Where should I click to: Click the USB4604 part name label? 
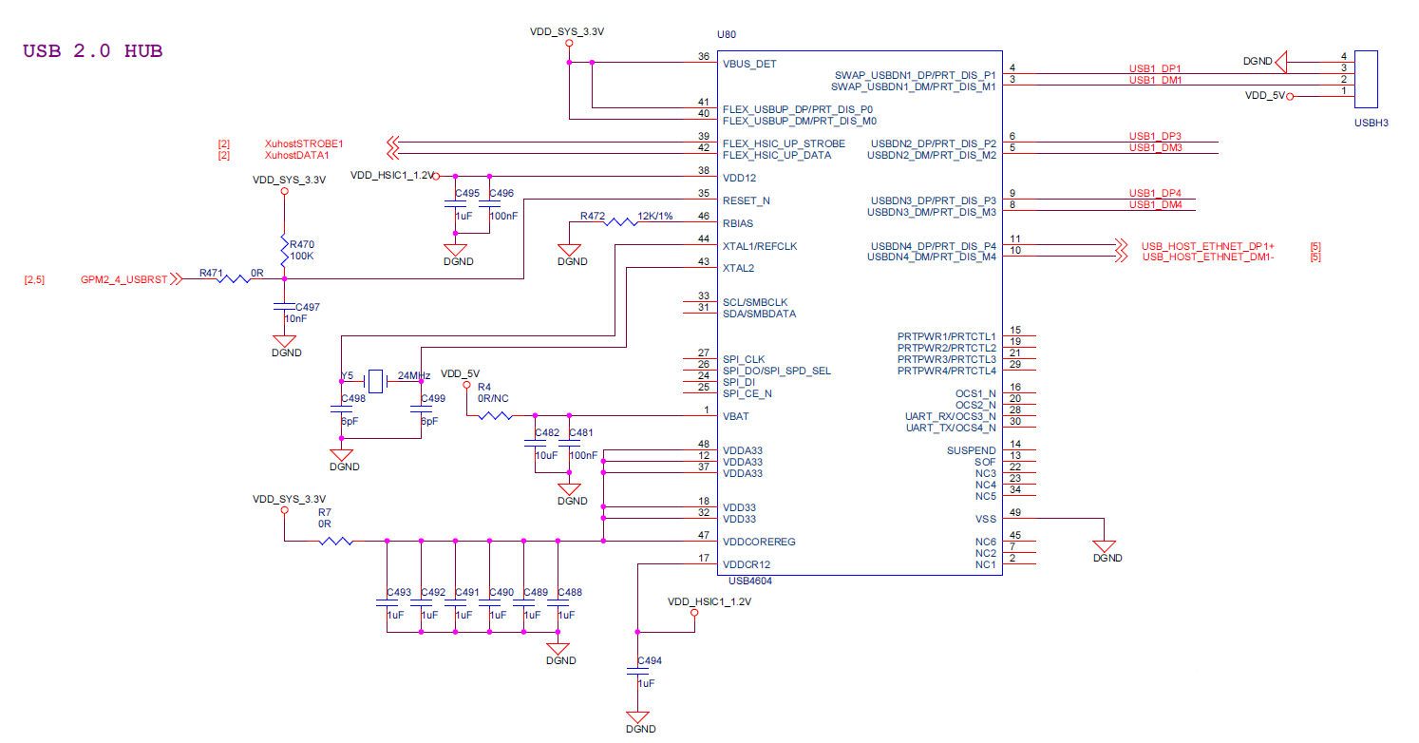749,580
